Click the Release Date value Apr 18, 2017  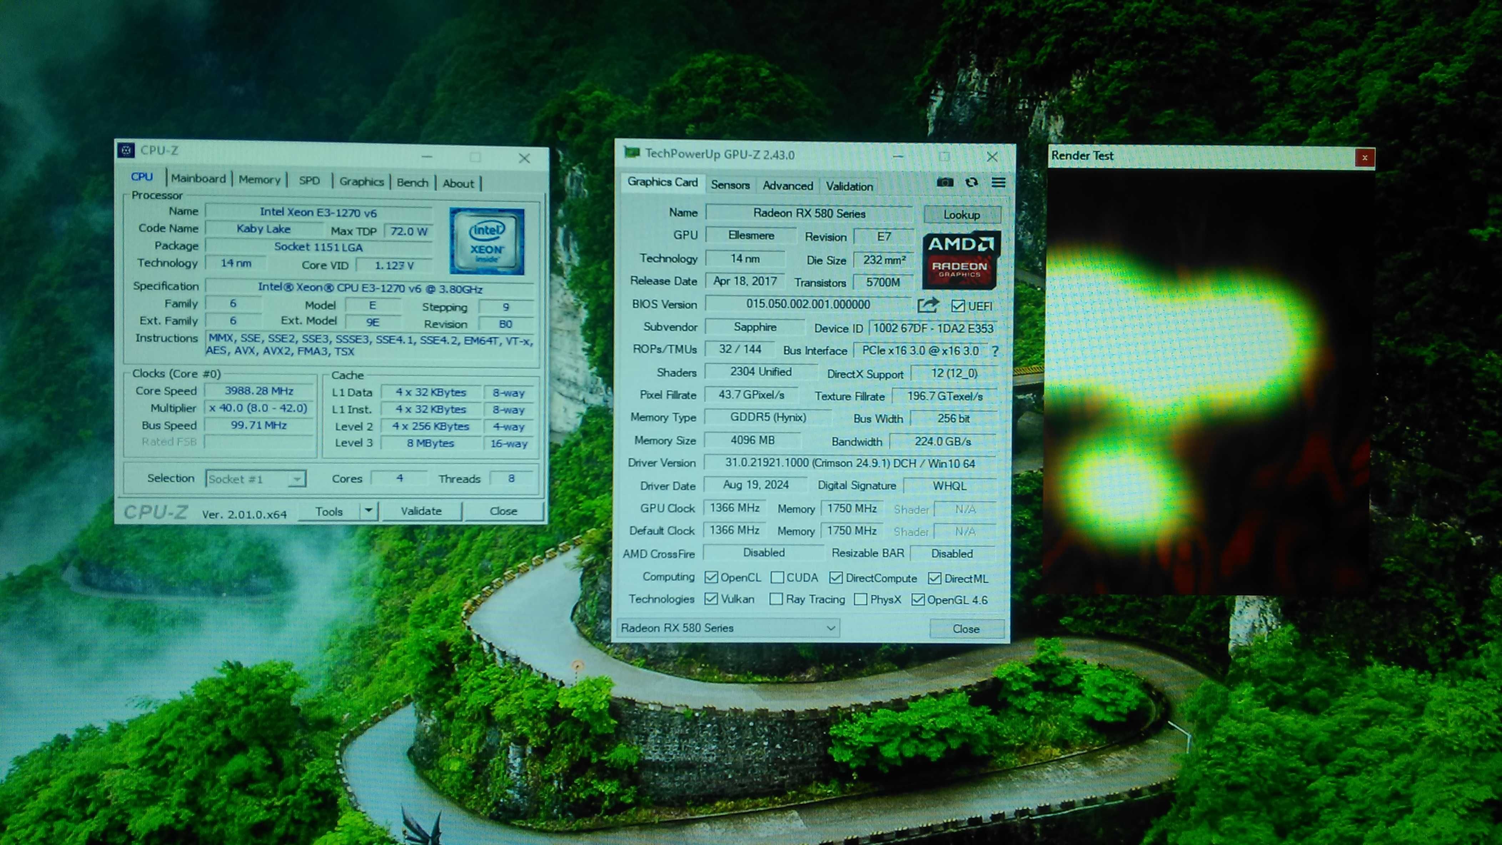click(x=745, y=281)
